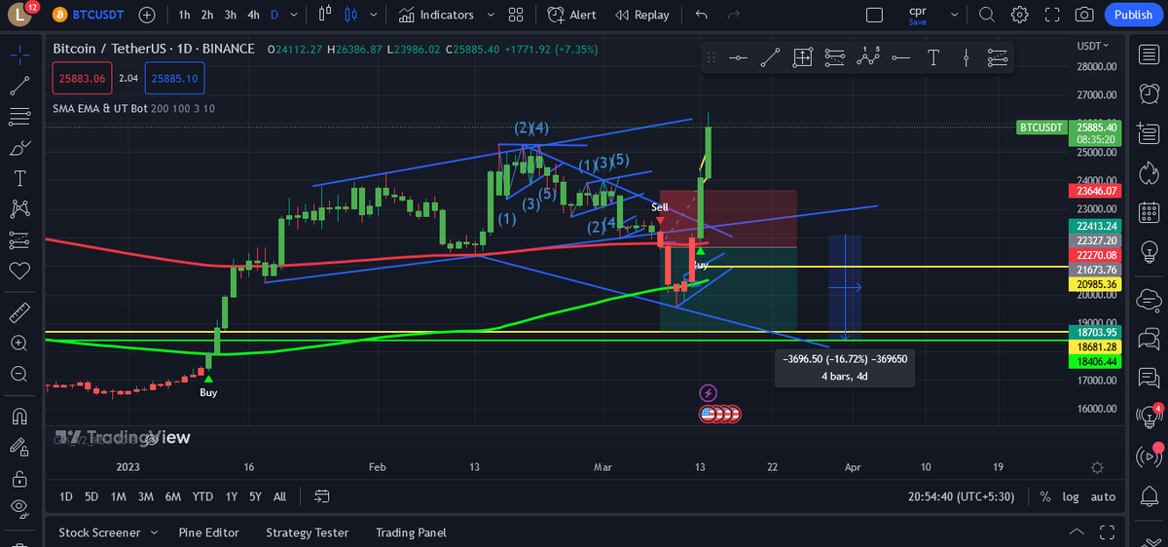
Task: Set the 1D date range
Action: click(x=65, y=496)
